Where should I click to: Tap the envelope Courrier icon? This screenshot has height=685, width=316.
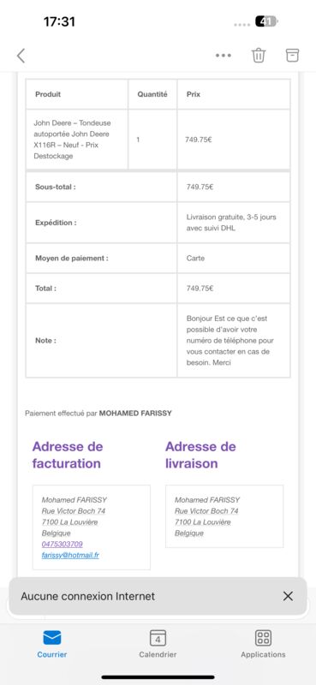point(52,638)
